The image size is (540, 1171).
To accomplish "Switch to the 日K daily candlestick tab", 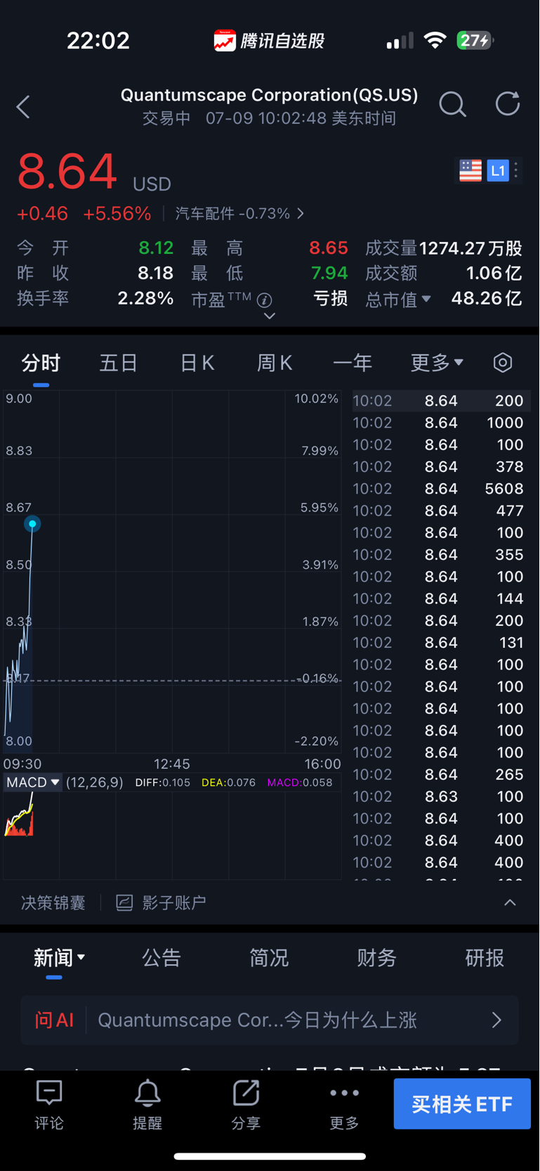I will 197,363.
